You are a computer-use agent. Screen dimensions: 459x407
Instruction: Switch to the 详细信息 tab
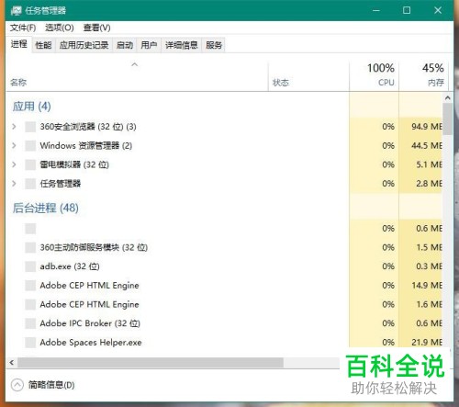[x=182, y=45]
